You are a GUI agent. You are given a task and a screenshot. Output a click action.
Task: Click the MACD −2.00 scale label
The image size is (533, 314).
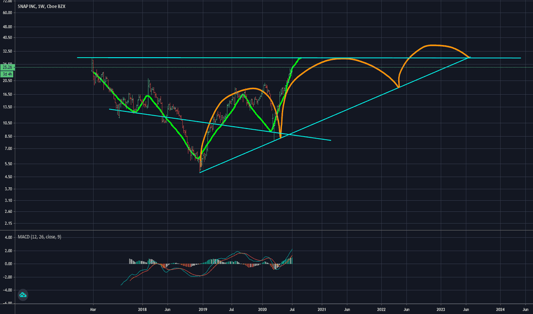point(7,277)
